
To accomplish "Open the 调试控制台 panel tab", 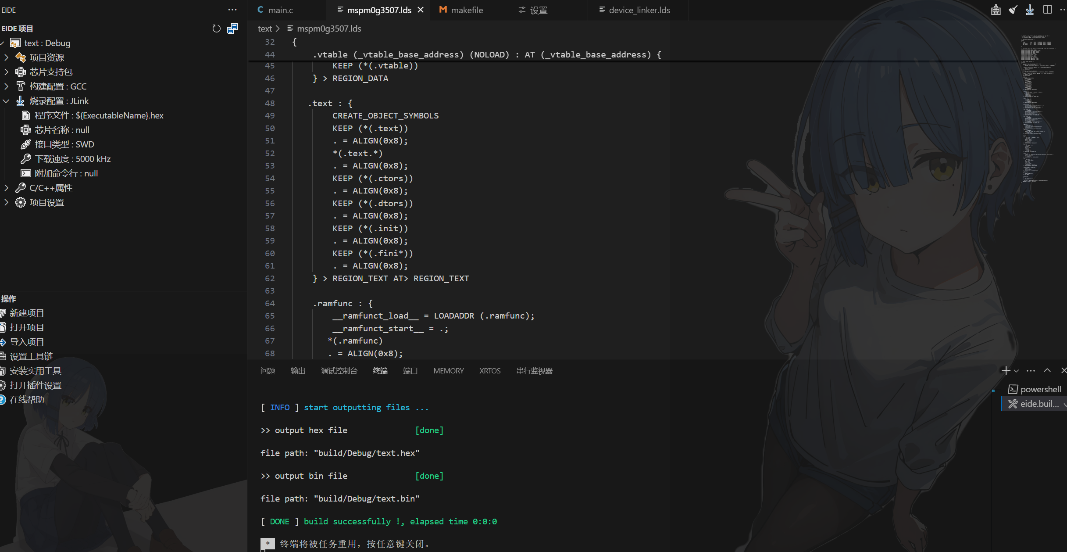I will (339, 371).
